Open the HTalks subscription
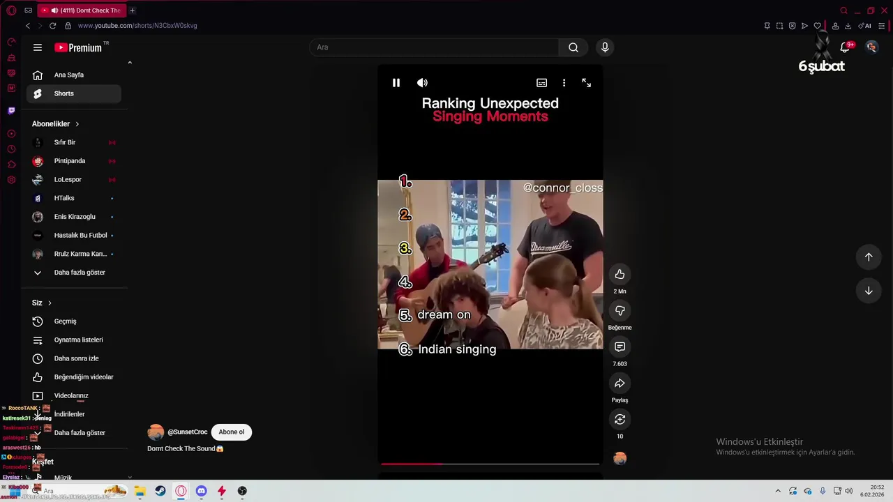Screen dimensions: 893x502 (x=74, y=198)
